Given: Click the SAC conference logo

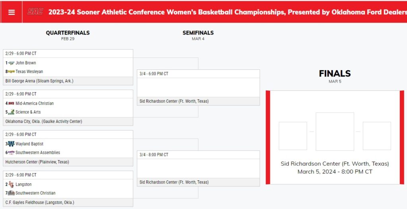Looking at the screenshot, I should 35,12.
